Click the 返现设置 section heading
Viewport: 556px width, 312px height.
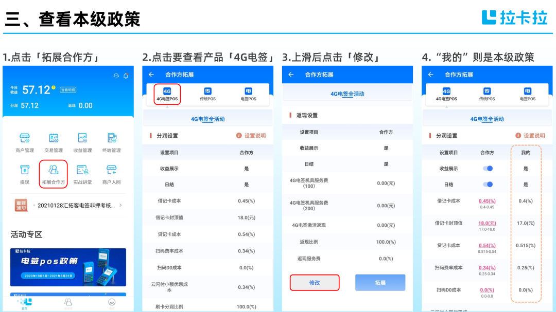click(x=307, y=116)
